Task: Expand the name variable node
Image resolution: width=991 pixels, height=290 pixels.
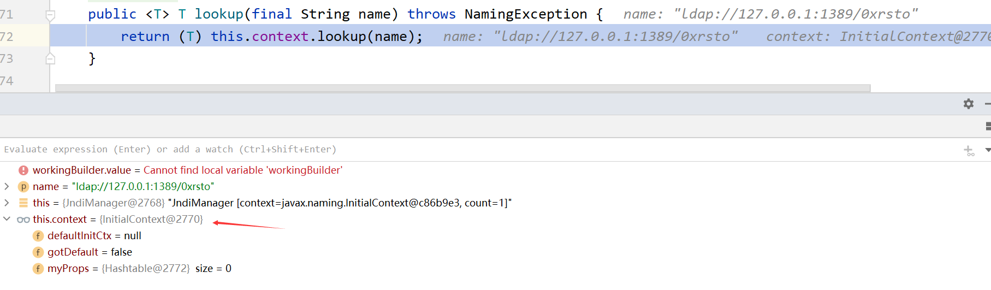Action: point(7,186)
